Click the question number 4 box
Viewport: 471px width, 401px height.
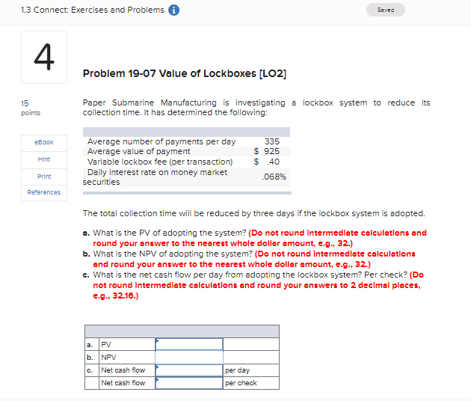coord(44,57)
